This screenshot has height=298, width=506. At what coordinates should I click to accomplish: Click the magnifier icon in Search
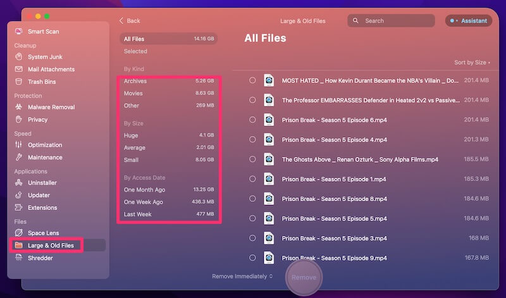pyautogui.click(x=355, y=21)
